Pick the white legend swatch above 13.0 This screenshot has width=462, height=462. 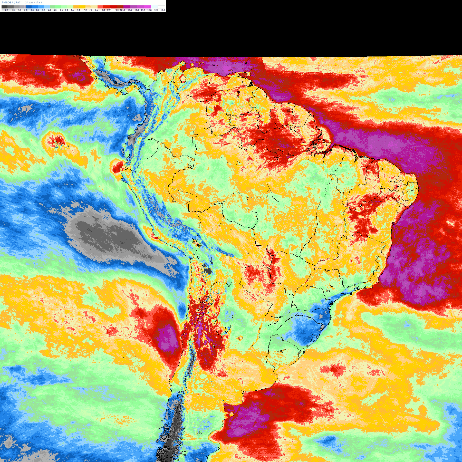(x=161, y=7)
